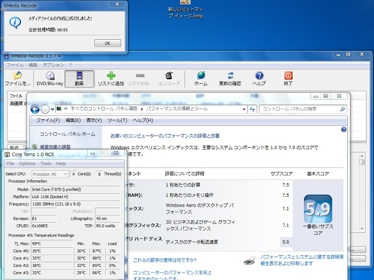Open これらの数字の意味は何ですか? link
Screen dimensions: 374x280
[165, 260]
